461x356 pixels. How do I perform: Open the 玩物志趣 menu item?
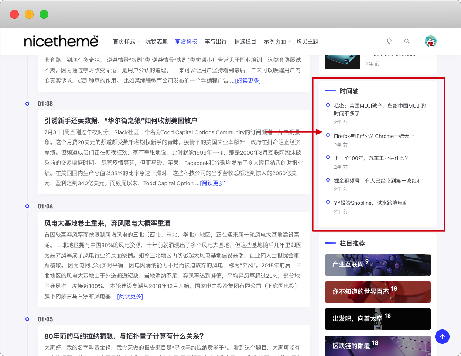(x=157, y=41)
